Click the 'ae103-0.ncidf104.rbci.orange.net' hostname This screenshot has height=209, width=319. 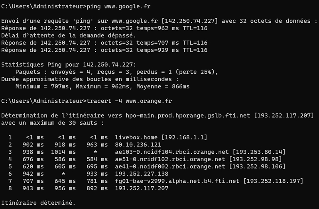coord(171,152)
